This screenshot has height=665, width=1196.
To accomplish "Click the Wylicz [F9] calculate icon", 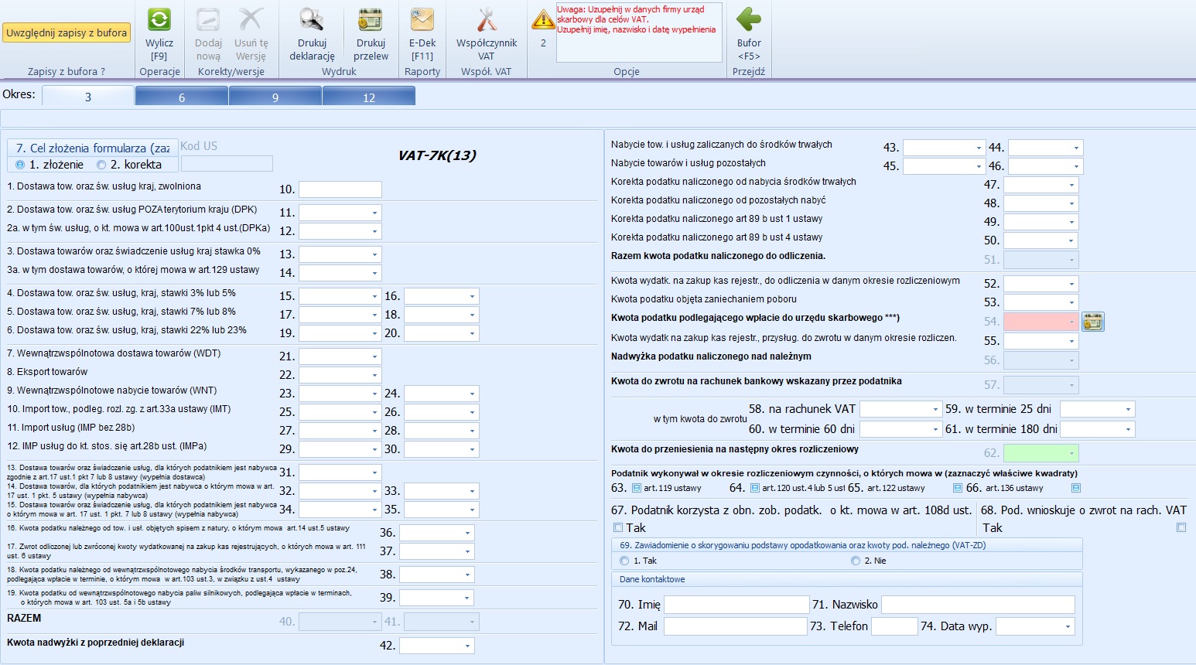I will 159,19.
